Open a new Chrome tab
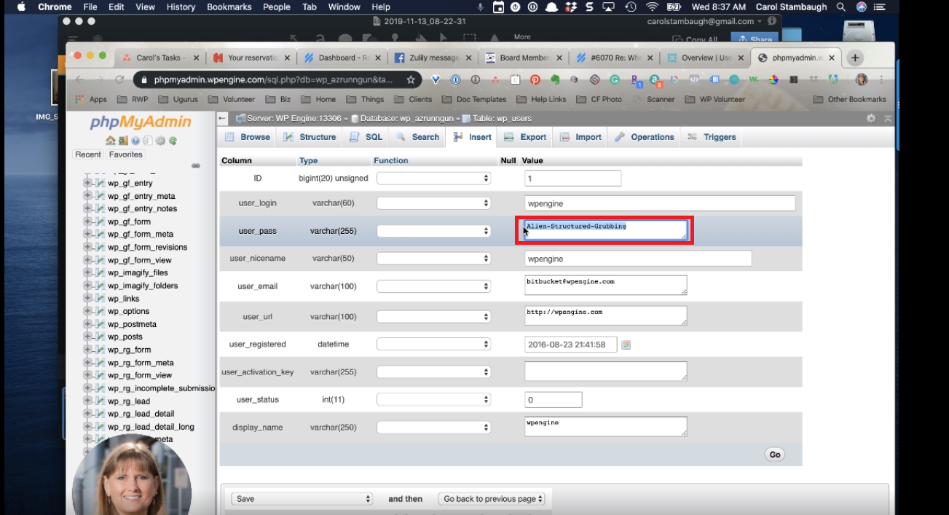The width and height of the screenshot is (949, 515). 855,58
